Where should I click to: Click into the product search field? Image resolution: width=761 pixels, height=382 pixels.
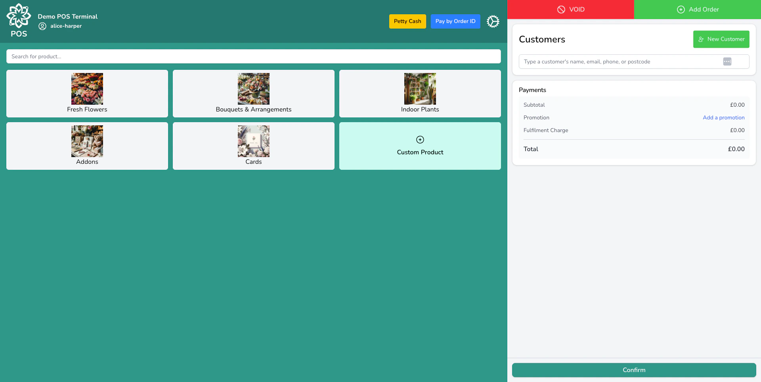[x=254, y=56]
